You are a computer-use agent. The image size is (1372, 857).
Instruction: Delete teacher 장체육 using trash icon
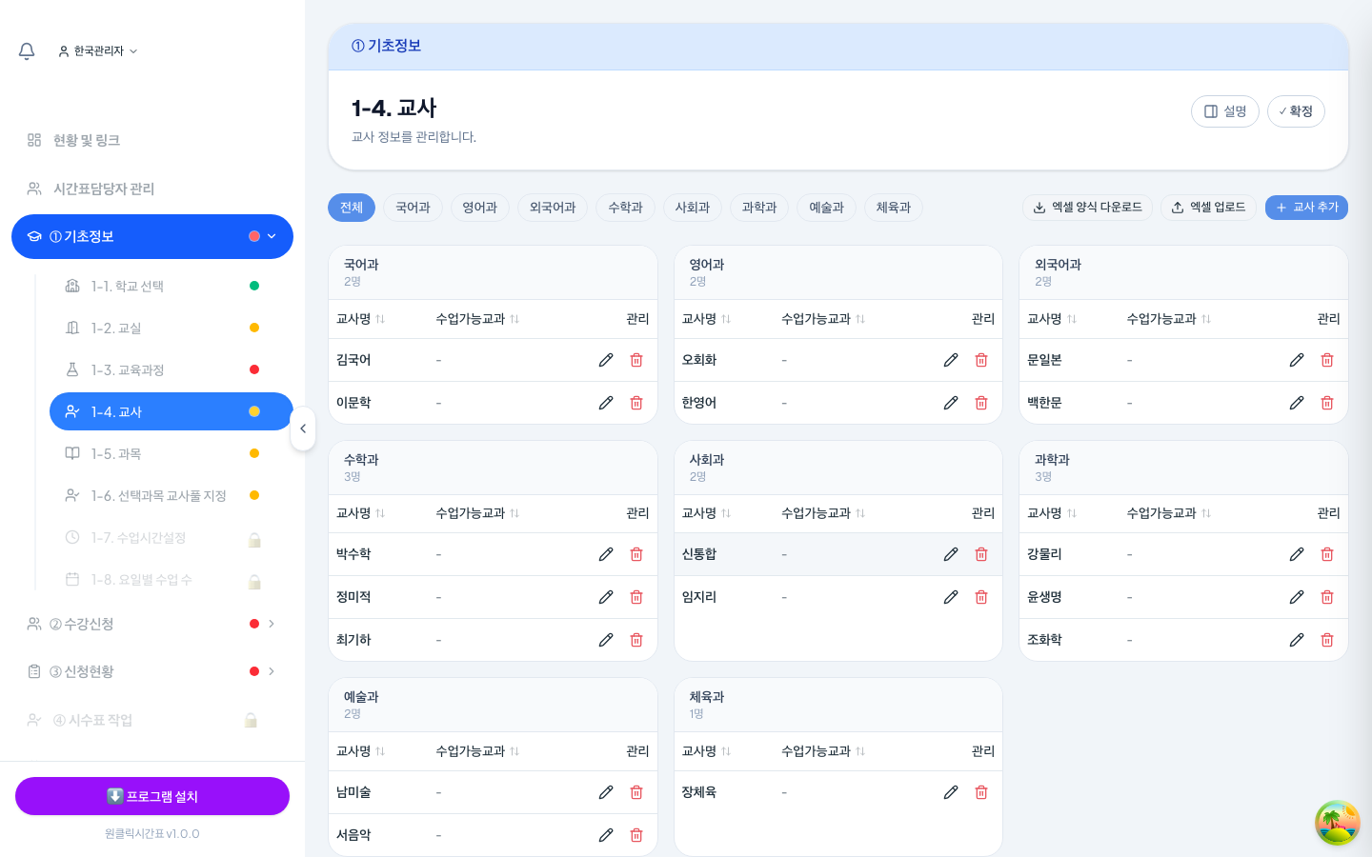[x=981, y=792]
